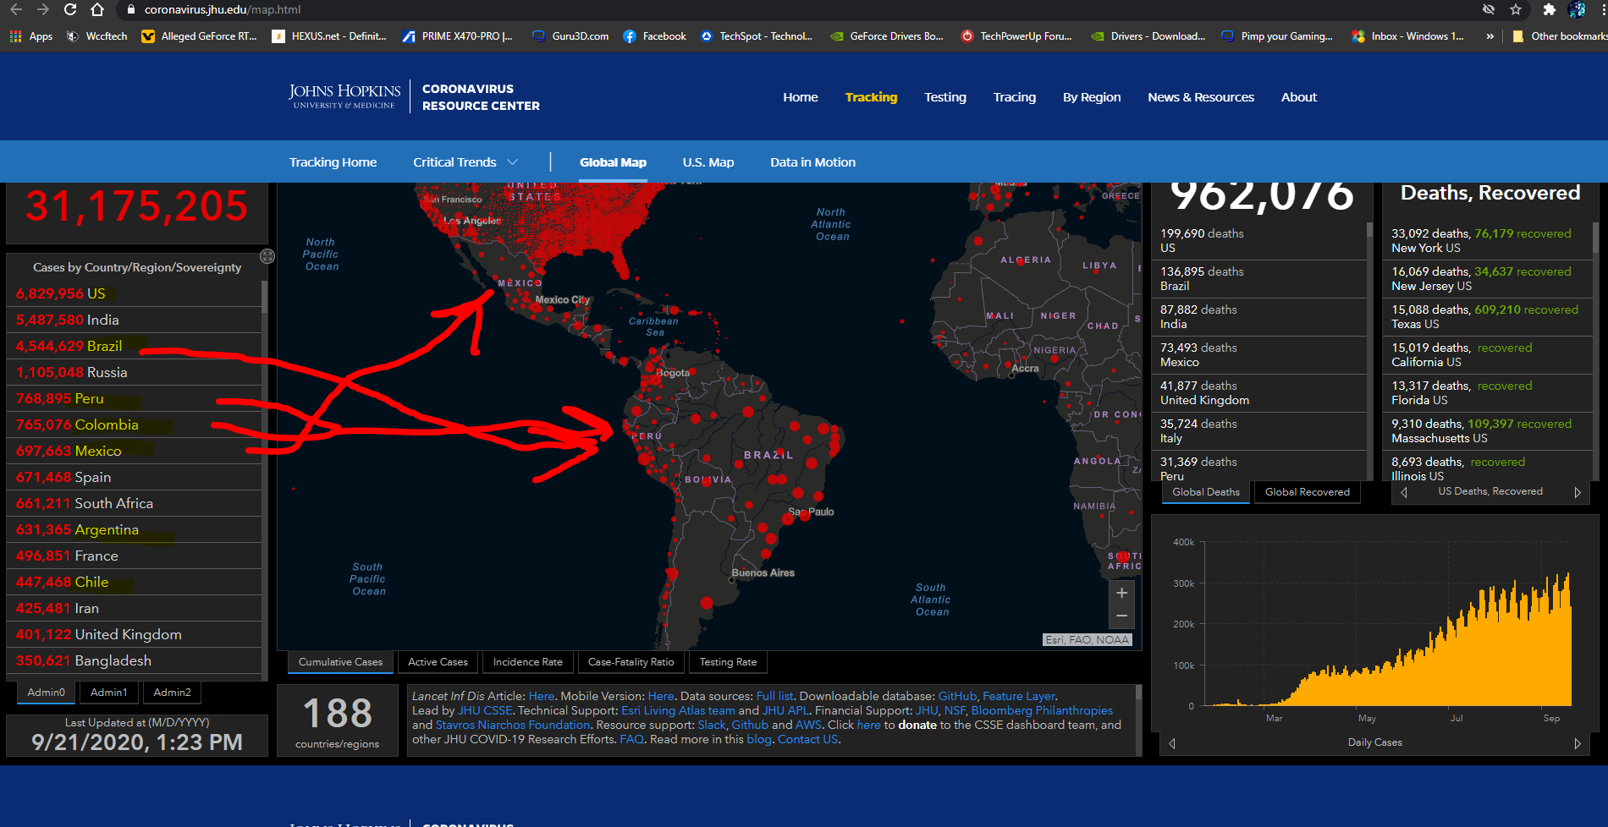Select Global Recovered tab
1608x827 pixels.
click(1307, 492)
